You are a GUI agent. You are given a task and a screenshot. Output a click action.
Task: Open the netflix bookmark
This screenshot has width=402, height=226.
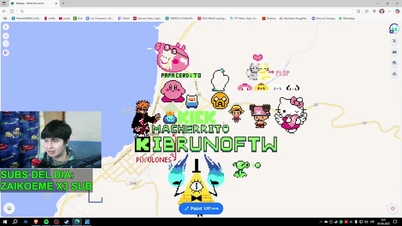click(50, 19)
